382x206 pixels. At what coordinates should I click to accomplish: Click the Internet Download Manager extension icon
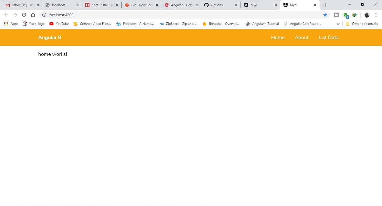pos(354,15)
